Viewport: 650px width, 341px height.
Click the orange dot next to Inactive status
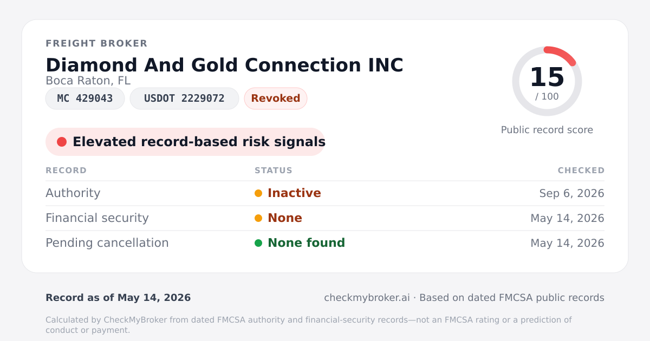(258, 193)
